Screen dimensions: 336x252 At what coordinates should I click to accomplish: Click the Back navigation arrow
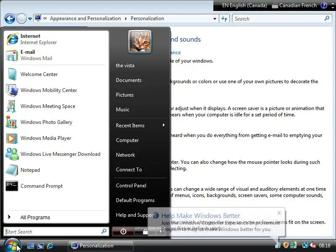click(x=10, y=18)
